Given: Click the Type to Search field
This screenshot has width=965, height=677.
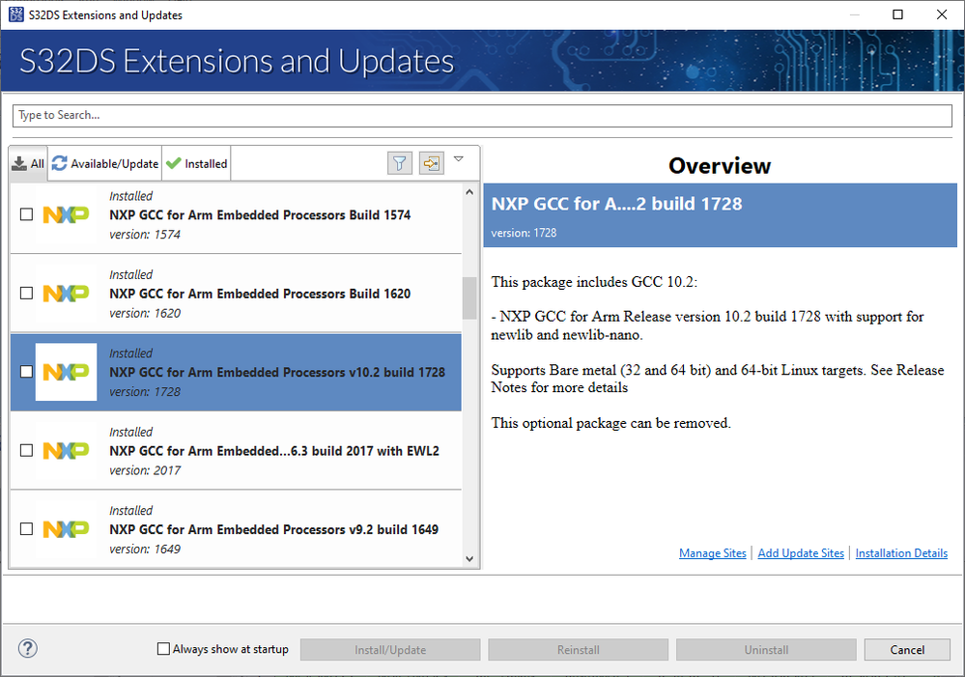Looking at the screenshot, I should coord(482,115).
